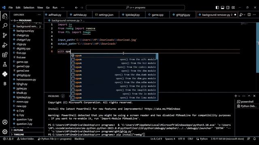Open Customize Layout icon
This screenshot has width=259, height=145.
coord(233,8)
